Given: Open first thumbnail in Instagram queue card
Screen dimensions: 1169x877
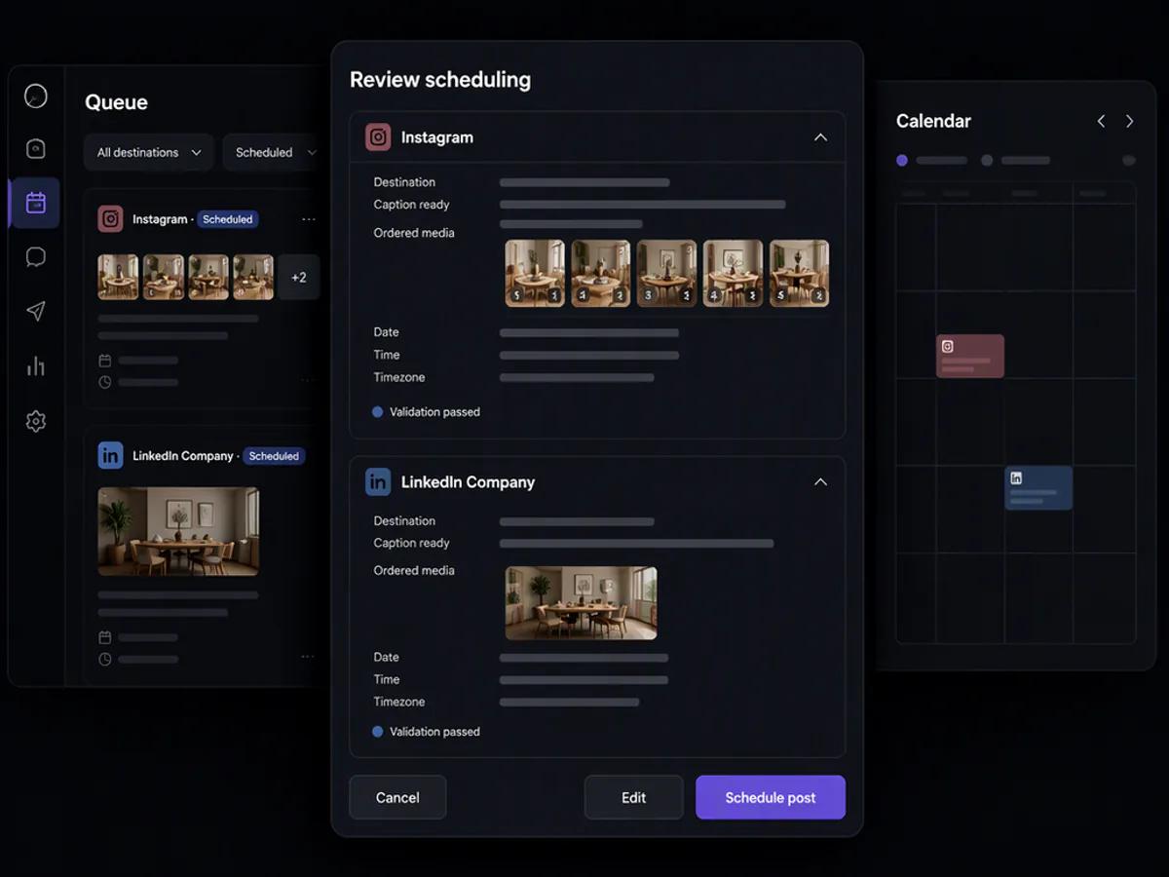Looking at the screenshot, I should point(118,278).
